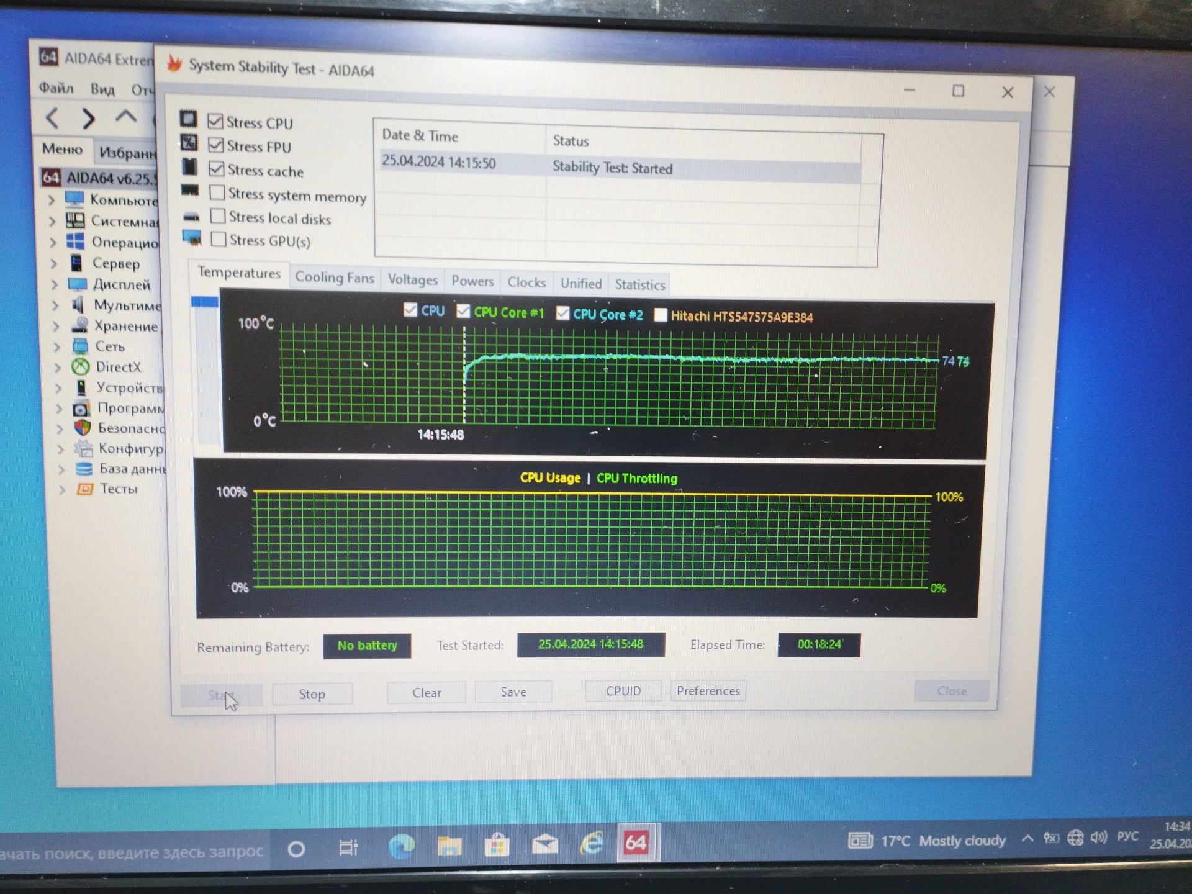Toggle CPU temperature graph checkbox
1192x894 pixels.
[x=410, y=309]
